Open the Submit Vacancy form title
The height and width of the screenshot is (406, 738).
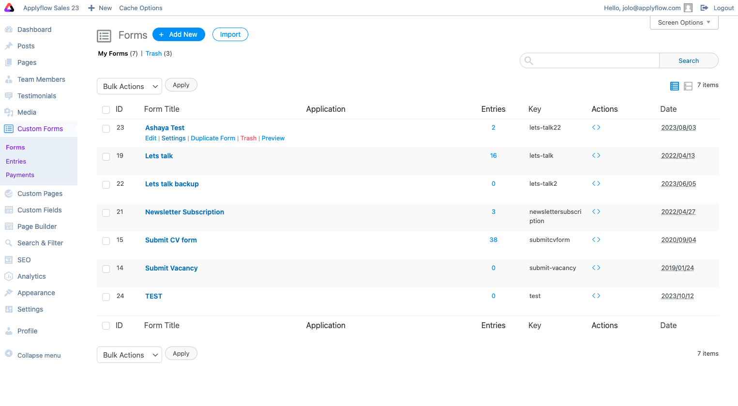(171, 268)
